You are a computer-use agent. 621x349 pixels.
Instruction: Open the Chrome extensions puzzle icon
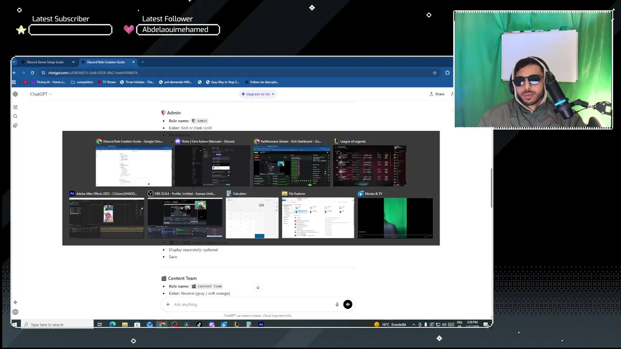[x=447, y=73]
